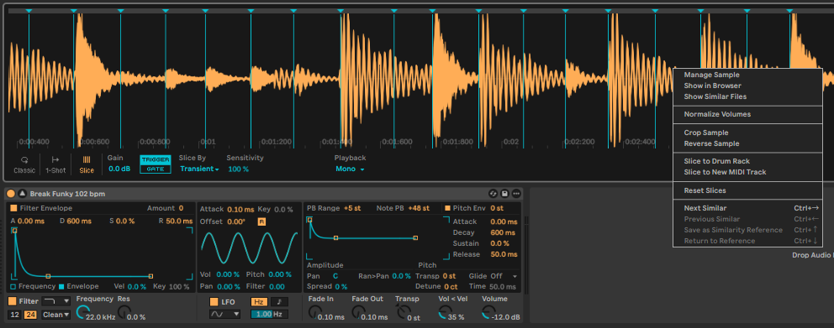Click the LFO Offset 0.00° value
The width and height of the screenshot is (834, 328).
pos(236,221)
